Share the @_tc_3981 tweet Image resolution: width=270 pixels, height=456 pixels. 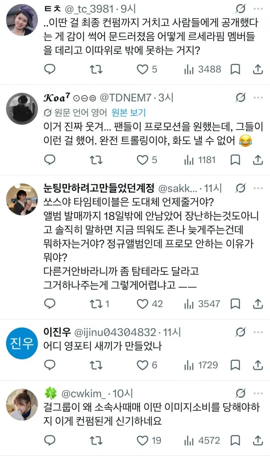click(258, 69)
